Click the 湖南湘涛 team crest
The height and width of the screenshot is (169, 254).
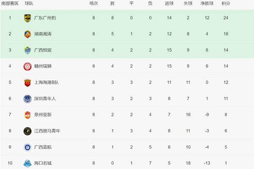pyautogui.click(x=28, y=34)
